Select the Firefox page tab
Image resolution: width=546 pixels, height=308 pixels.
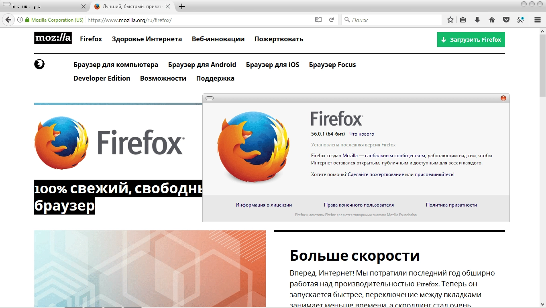point(132,6)
